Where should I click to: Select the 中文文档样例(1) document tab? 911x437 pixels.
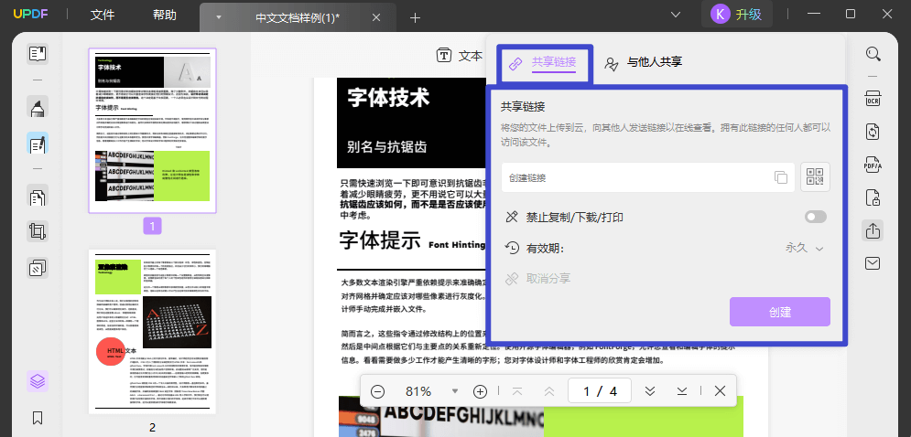tap(298, 18)
